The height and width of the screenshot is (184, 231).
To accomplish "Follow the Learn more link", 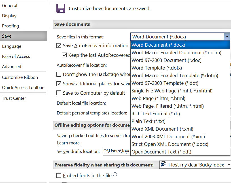I will (68, 143).
